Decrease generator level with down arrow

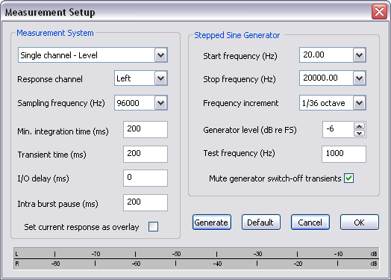tap(360, 133)
